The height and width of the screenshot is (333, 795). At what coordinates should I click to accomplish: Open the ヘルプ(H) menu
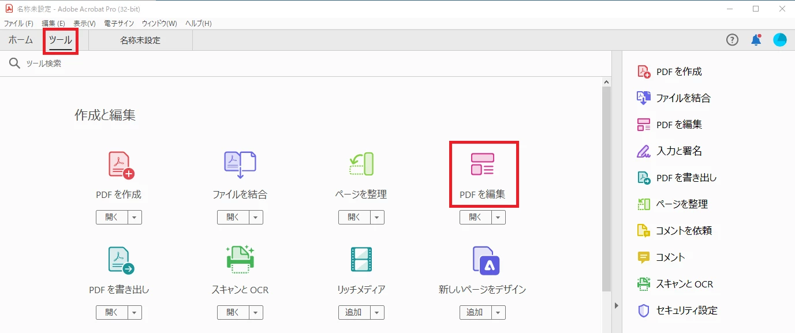click(199, 24)
